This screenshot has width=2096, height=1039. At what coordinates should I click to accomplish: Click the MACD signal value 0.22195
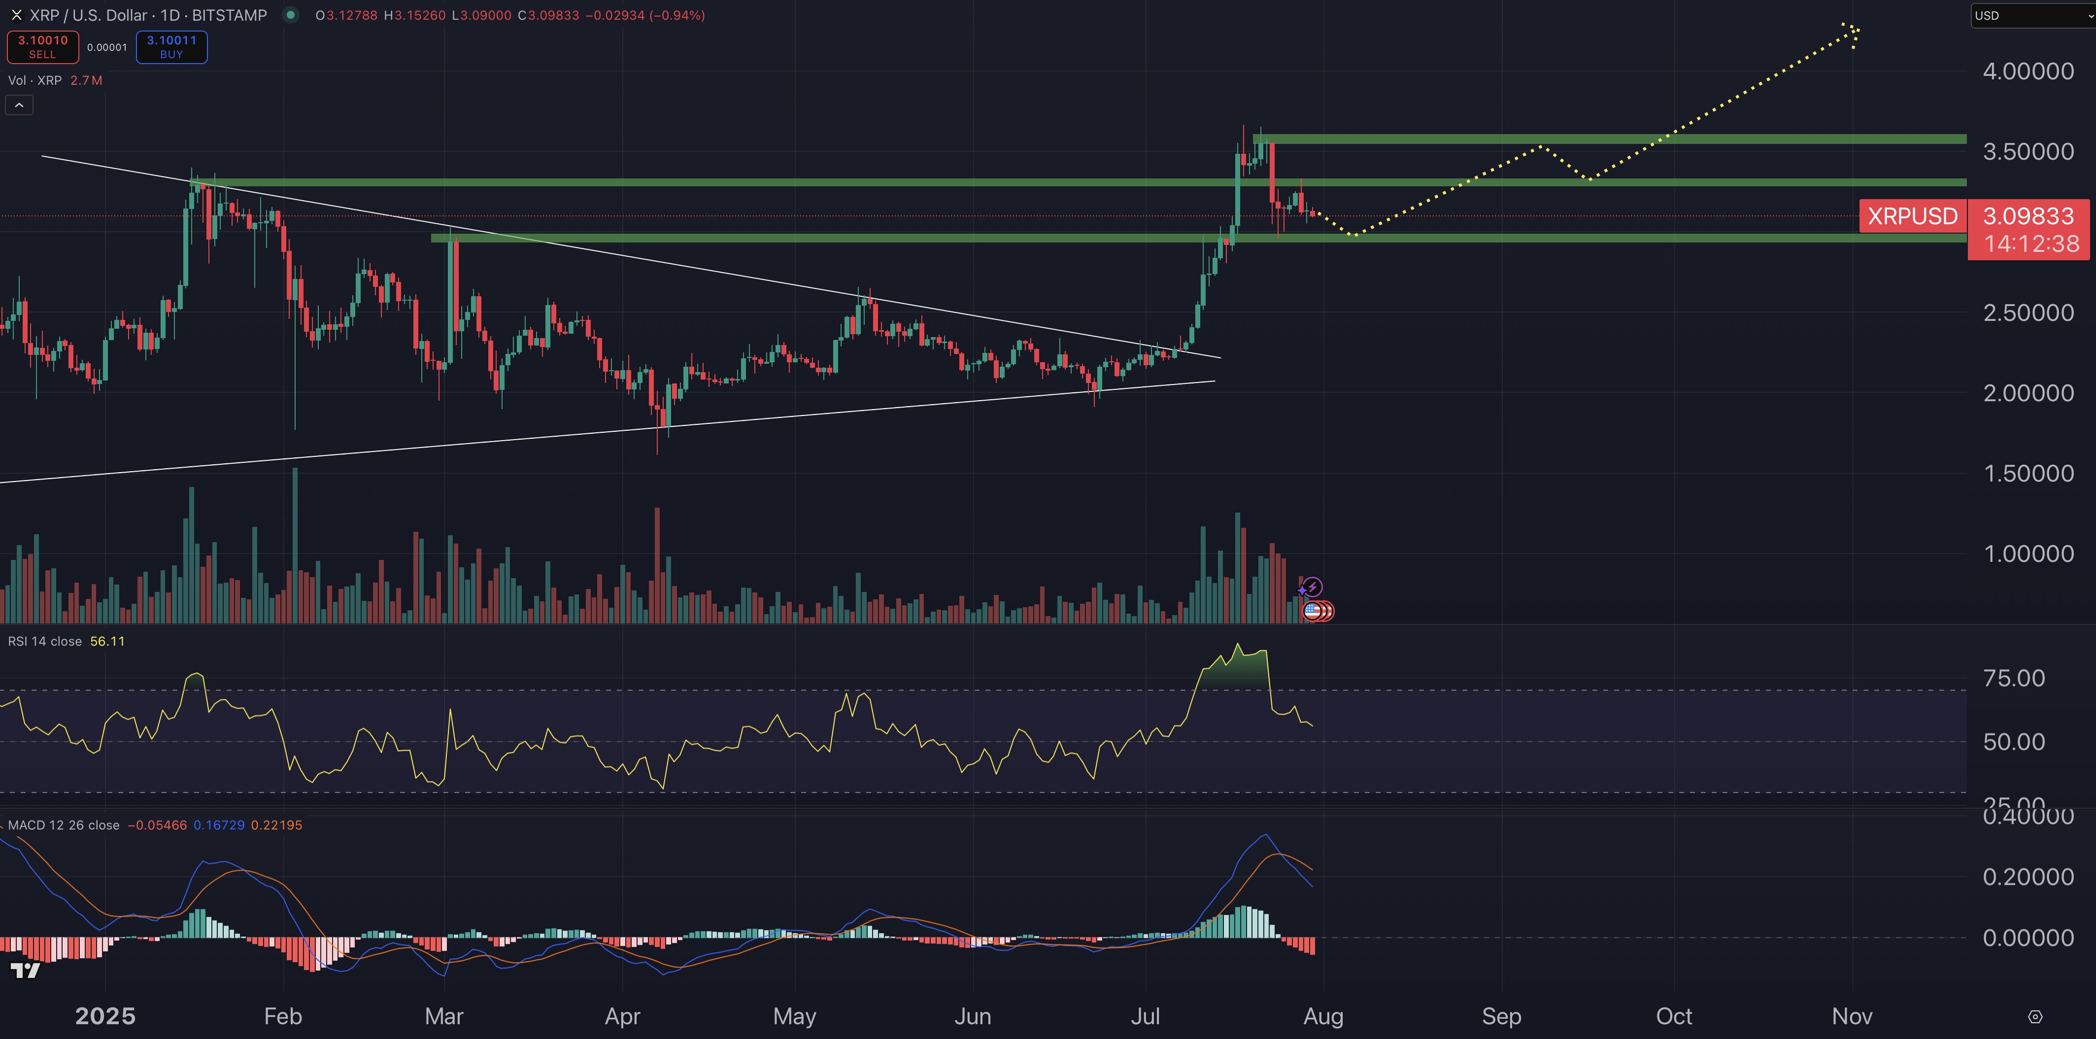click(276, 825)
